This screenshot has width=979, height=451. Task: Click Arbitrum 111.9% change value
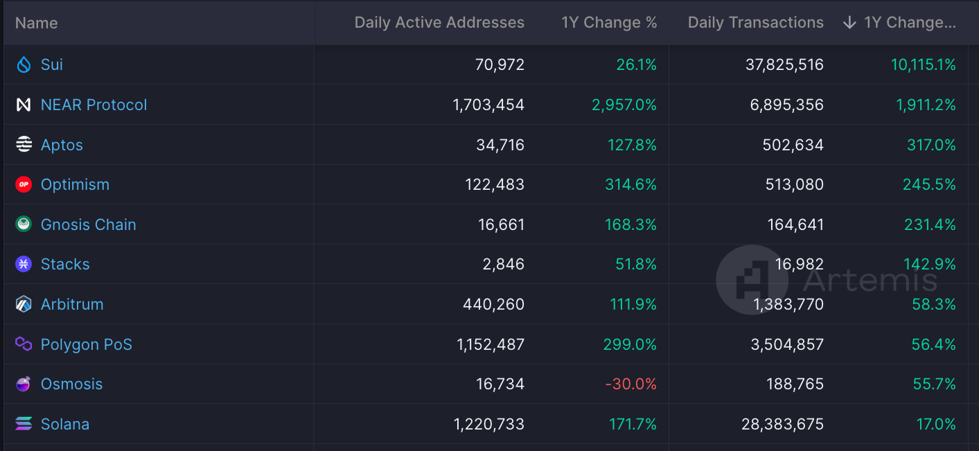click(633, 304)
